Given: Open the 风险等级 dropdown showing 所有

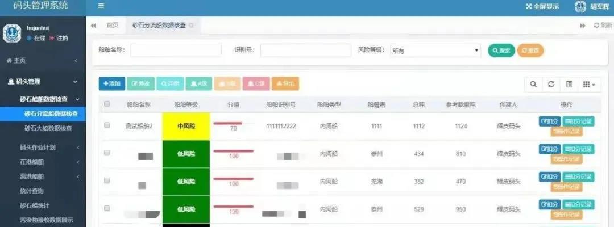Looking at the screenshot, I should click(435, 51).
